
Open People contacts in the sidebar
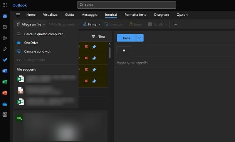(x=5, y=38)
